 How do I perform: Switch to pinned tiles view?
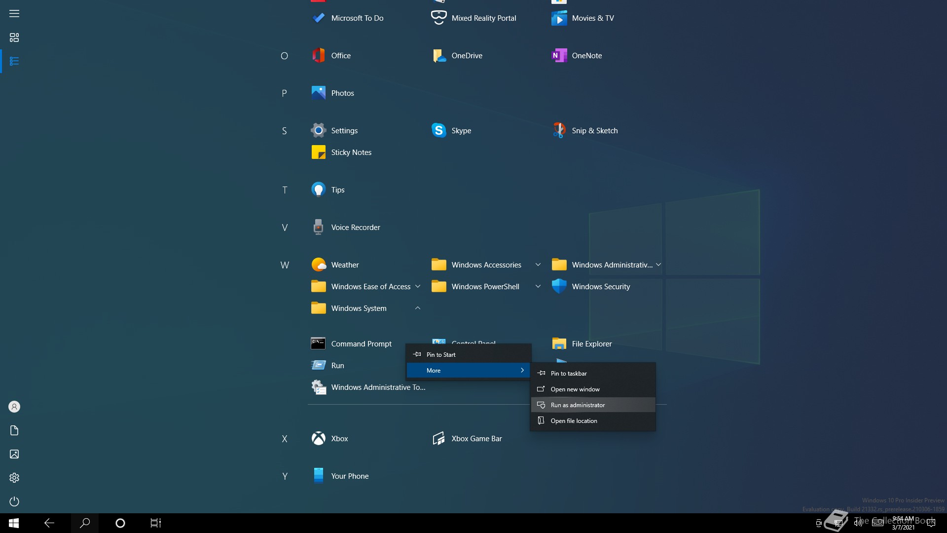click(14, 38)
